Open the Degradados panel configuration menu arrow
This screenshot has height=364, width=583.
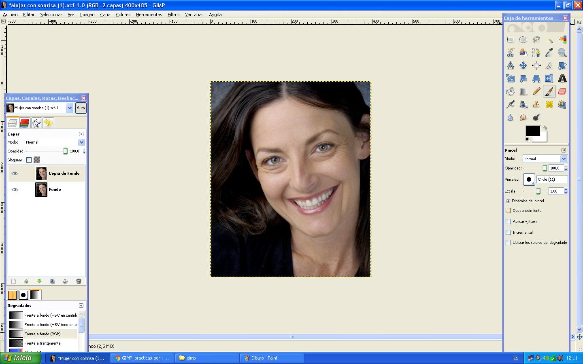[81, 306]
